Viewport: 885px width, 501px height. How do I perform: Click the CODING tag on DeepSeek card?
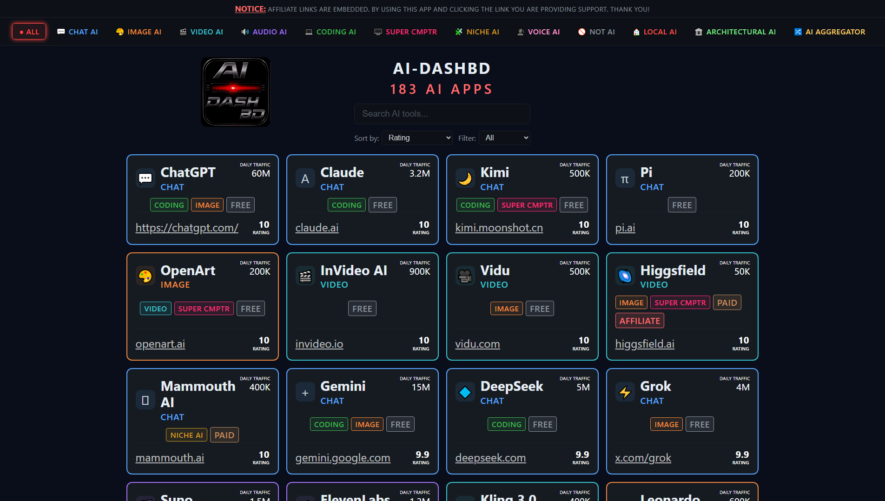pos(507,424)
